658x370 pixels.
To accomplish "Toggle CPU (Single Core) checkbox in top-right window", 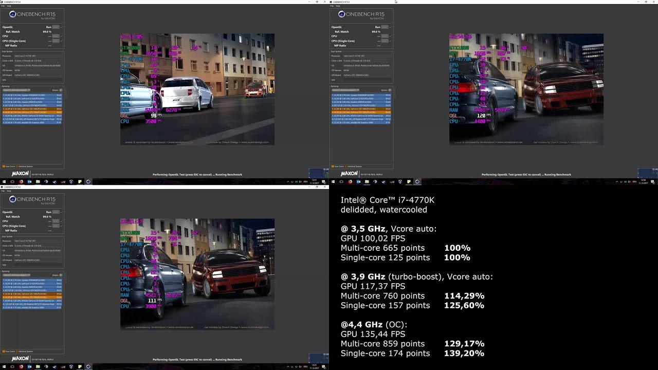I will pyautogui.click(x=390, y=41).
